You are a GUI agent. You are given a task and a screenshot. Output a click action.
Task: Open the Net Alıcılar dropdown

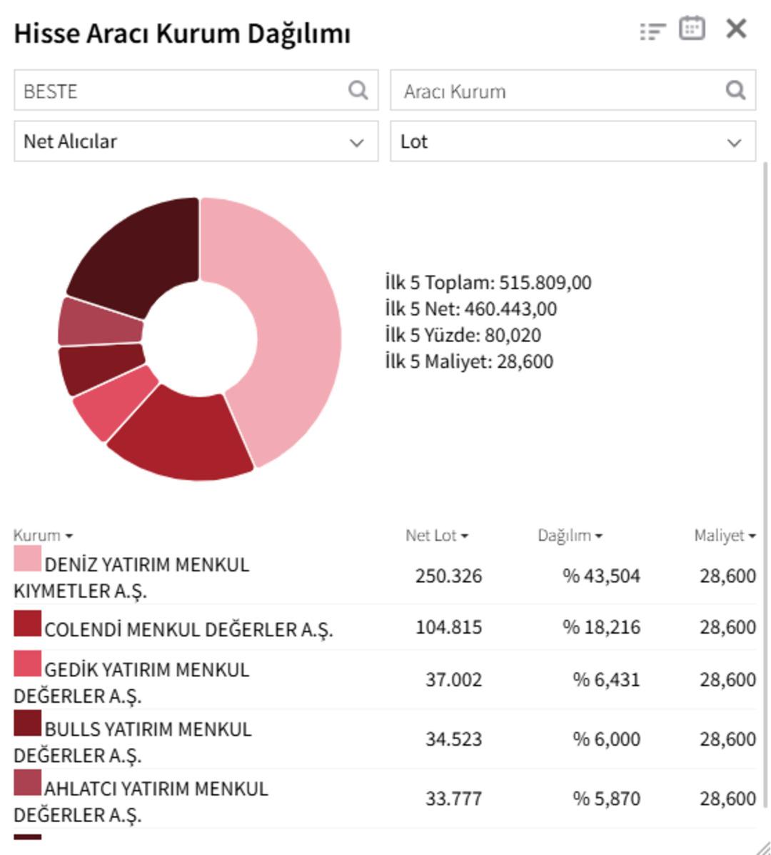click(x=196, y=141)
